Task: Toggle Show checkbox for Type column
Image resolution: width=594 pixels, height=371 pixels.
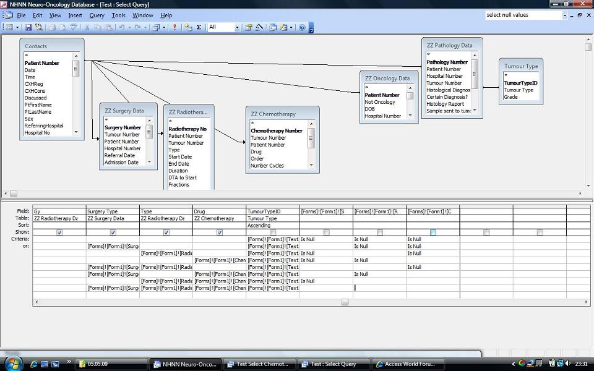Action: (166, 232)
